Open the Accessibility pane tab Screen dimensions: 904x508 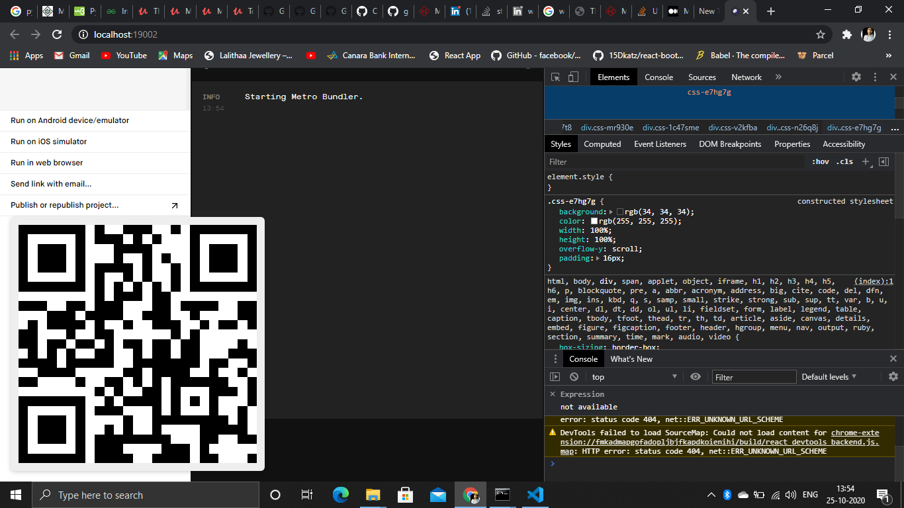tap(844, 144)
